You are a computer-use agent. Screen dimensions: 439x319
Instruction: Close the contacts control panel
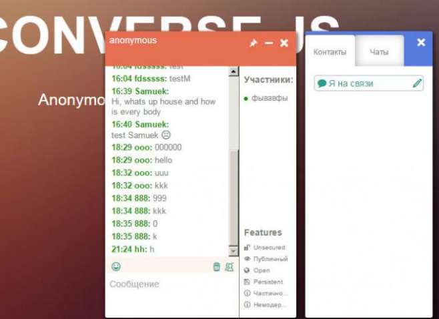click(421, 42)
